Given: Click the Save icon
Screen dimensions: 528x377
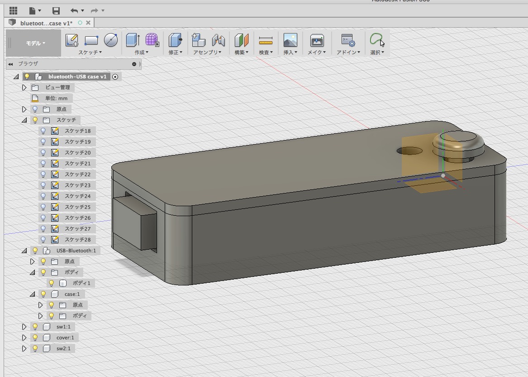Looking at the screenshot, I should [x=56, y=10].
